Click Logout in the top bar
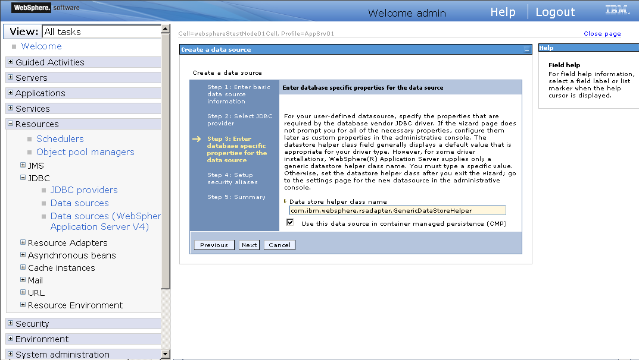The width and height of the screenshot is (639, 360). (x=554, y=11)
